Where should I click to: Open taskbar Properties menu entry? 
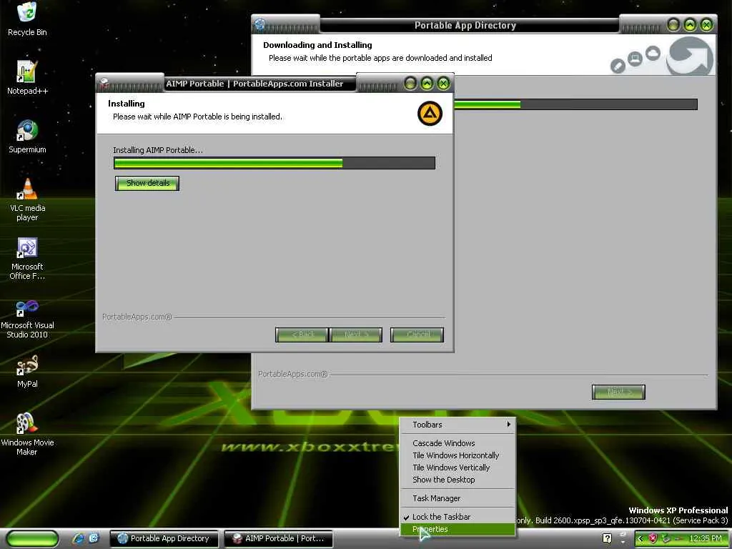coord(458,529)
